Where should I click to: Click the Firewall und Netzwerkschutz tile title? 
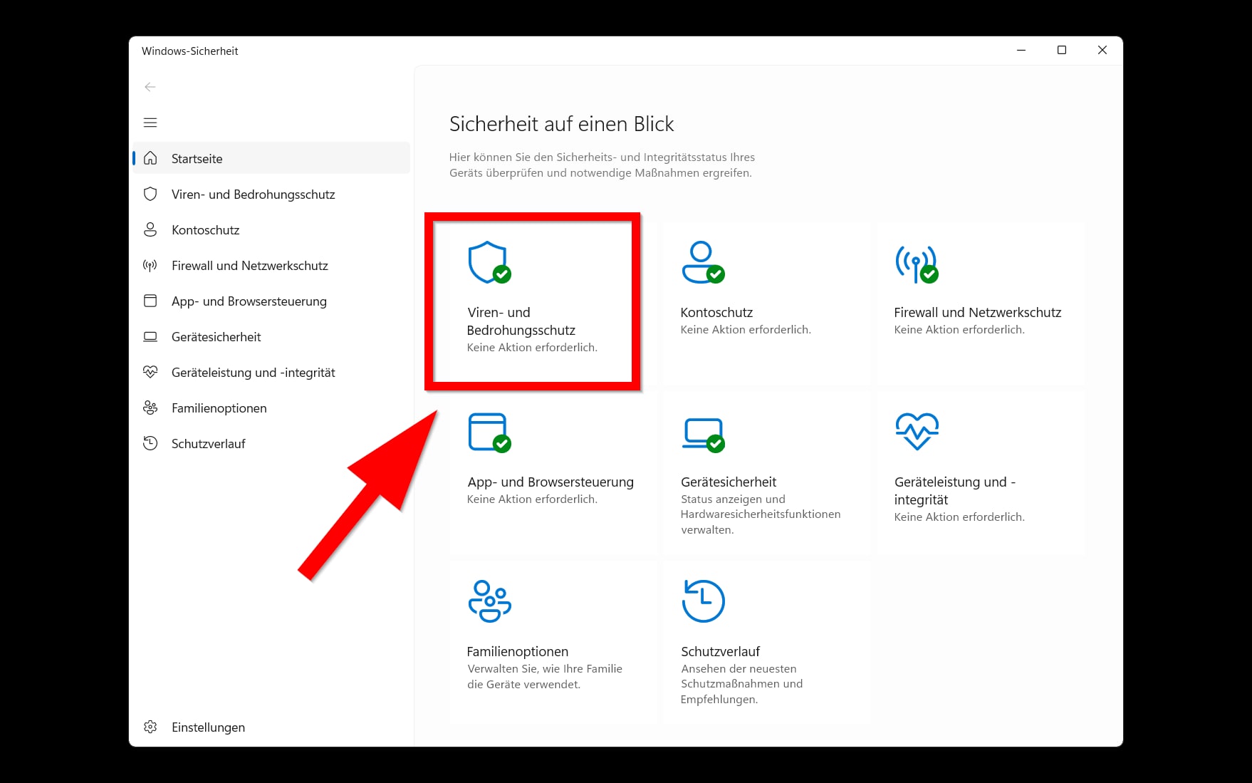(977, 312)
